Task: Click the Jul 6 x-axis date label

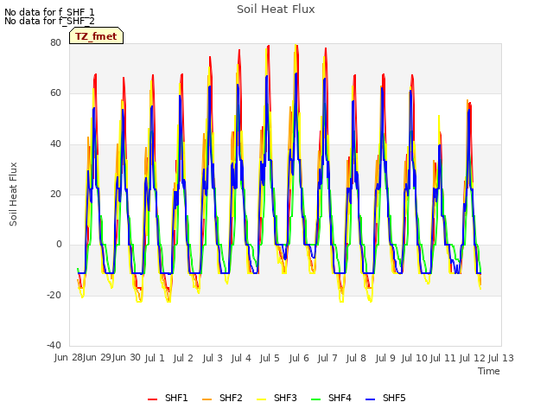Action: [x=299, y=358]
